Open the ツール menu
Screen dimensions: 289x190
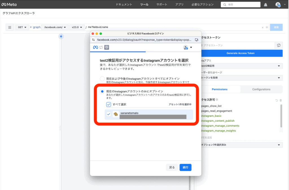[x=144, y=5]
